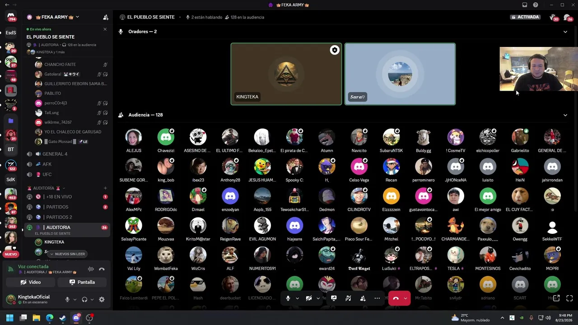Show hidden icons in system tray
This screenshot has width=578, height=325.
(502, 318)
